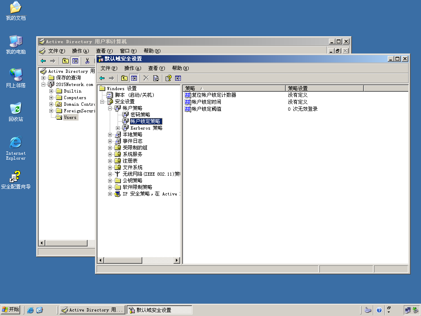Open 网上邻居 desktop icon
Viewport: 421px width, 316px height.
tap(16, 78)
